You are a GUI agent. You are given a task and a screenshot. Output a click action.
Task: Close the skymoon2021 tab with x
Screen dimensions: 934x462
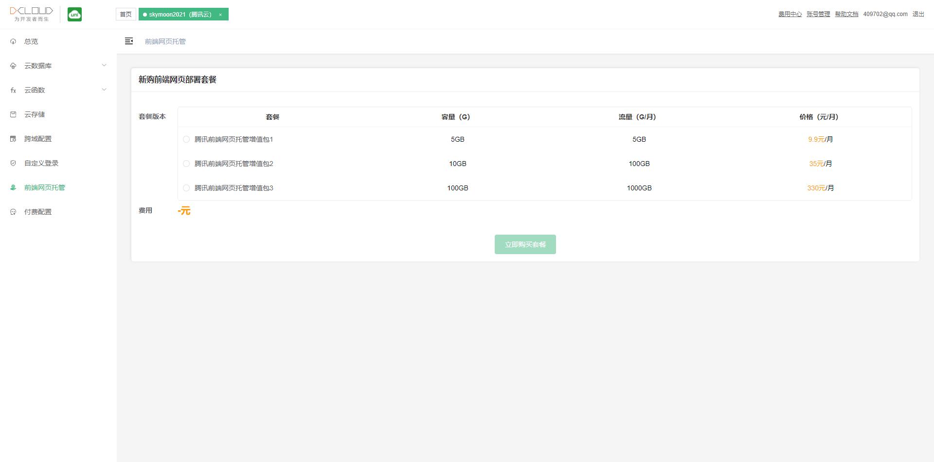tap(220, 15)
